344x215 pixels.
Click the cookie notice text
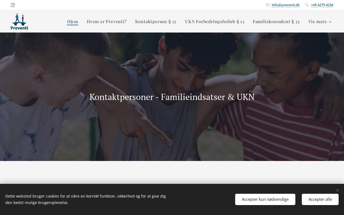[85, 199]
